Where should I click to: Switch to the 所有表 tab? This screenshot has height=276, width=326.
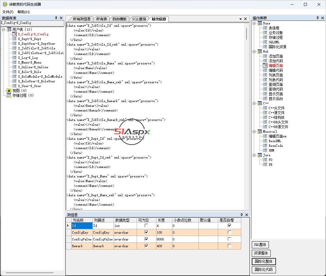102,19
